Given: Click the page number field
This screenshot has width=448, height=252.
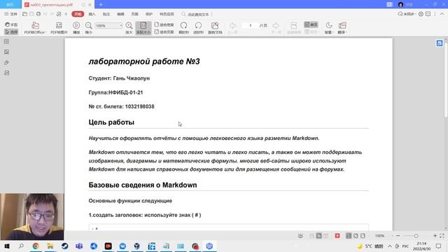Looking at the screenshot, I should pyautogui.click(x=250, y=26).
